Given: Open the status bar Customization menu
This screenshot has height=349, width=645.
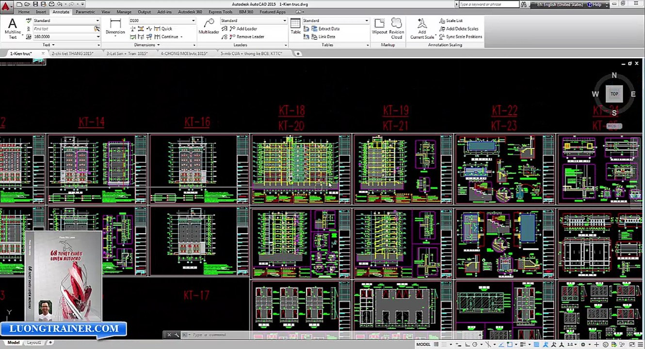Looking at the screenshot, I should click(641, 344).
